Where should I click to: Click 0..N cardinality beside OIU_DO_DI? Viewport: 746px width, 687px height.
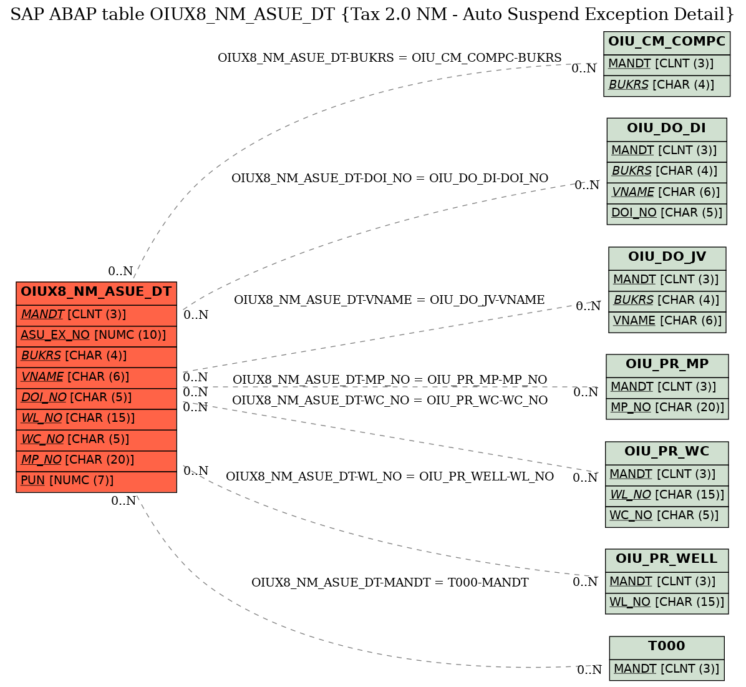[587, 186]
